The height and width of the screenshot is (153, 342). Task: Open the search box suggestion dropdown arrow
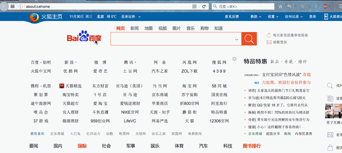[x=236, y=39]
